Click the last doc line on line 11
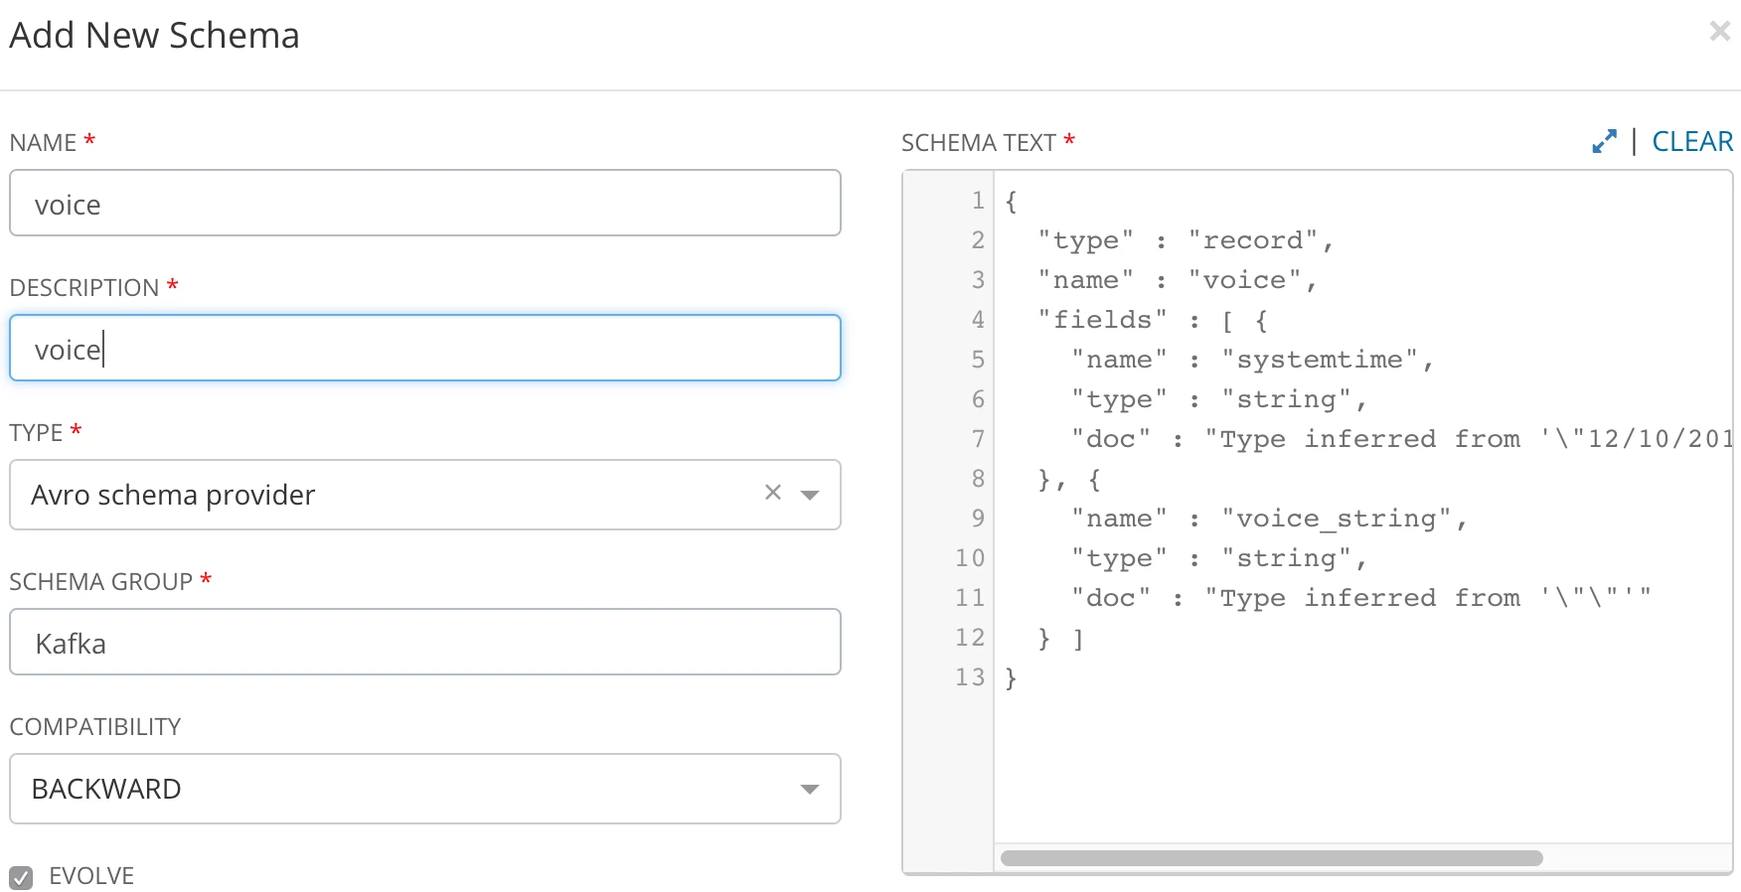The height and width of the screenshot is (892, 1741). coord(1361,598)
